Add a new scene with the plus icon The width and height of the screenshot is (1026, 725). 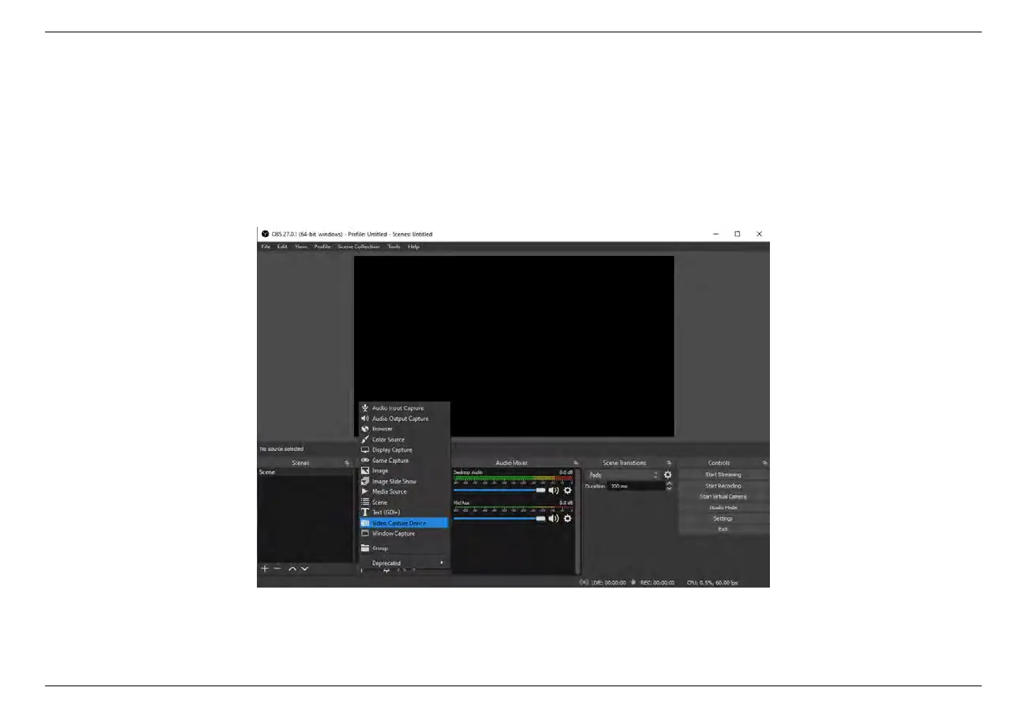[x=265, y=569]
